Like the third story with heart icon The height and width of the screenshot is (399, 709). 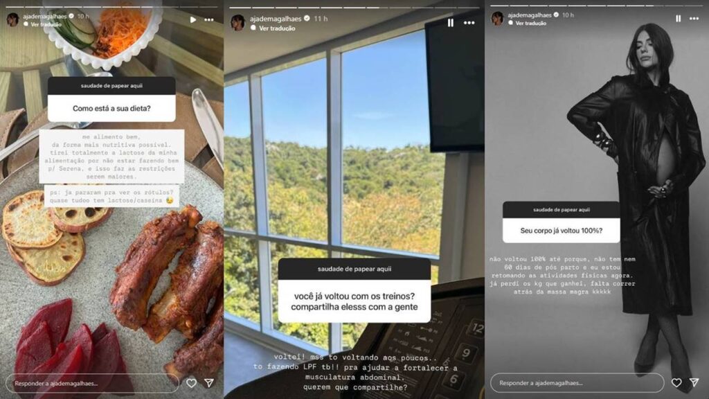coord(676,382)
